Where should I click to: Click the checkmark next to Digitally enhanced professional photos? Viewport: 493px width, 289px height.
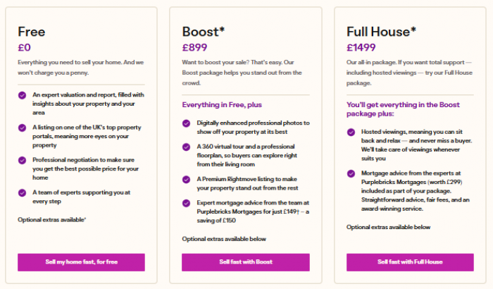[186, 123]
